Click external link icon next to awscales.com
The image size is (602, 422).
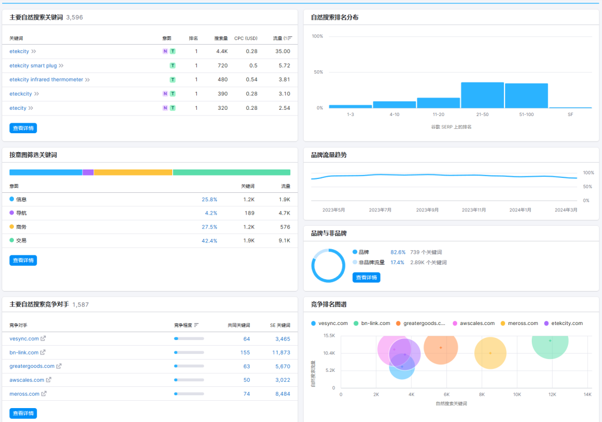[48, 380]
